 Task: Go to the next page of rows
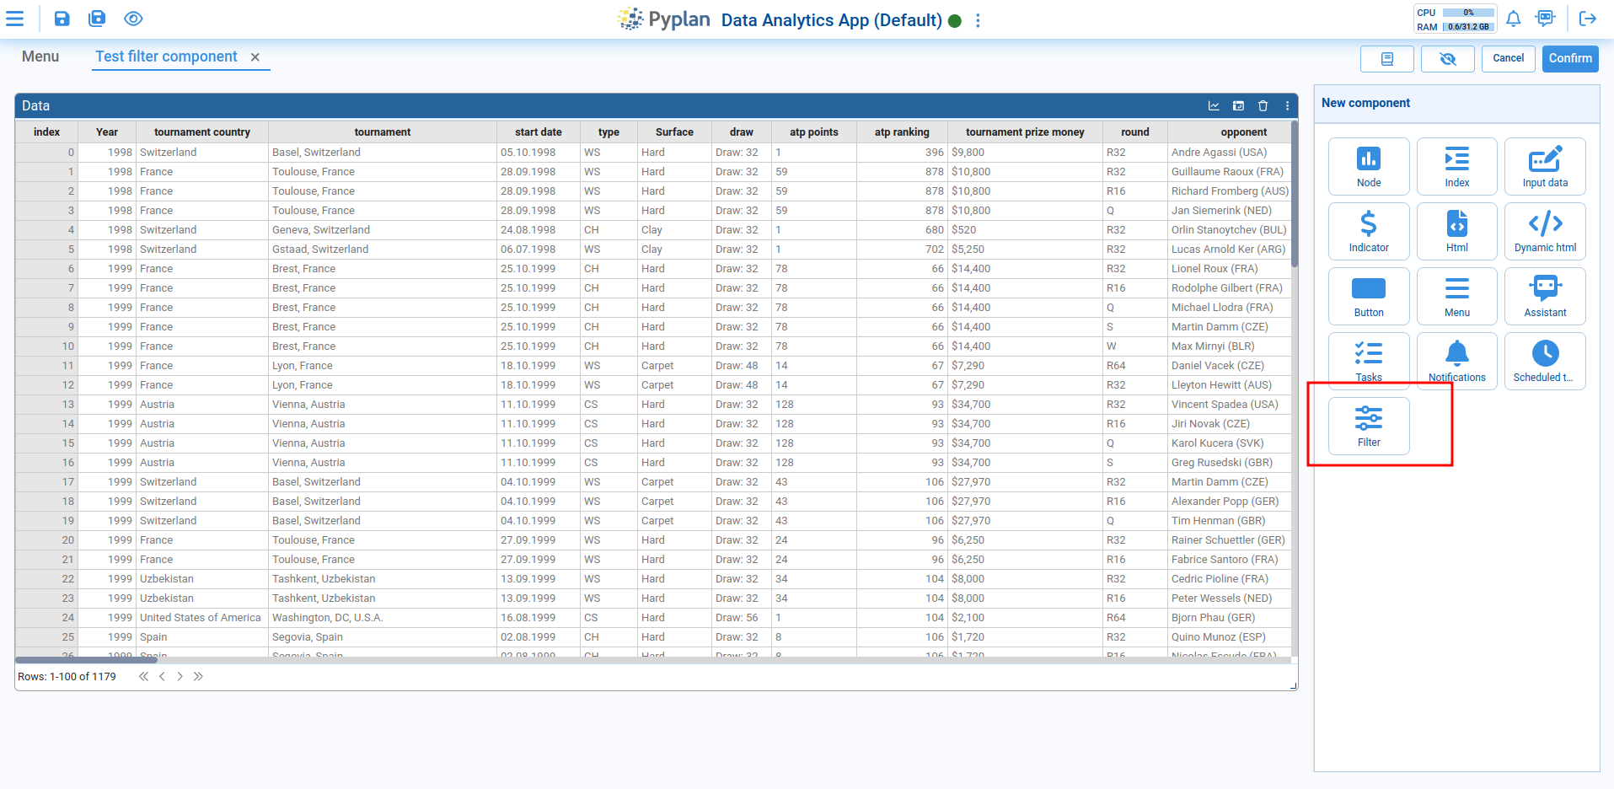[x=180, y=676]
